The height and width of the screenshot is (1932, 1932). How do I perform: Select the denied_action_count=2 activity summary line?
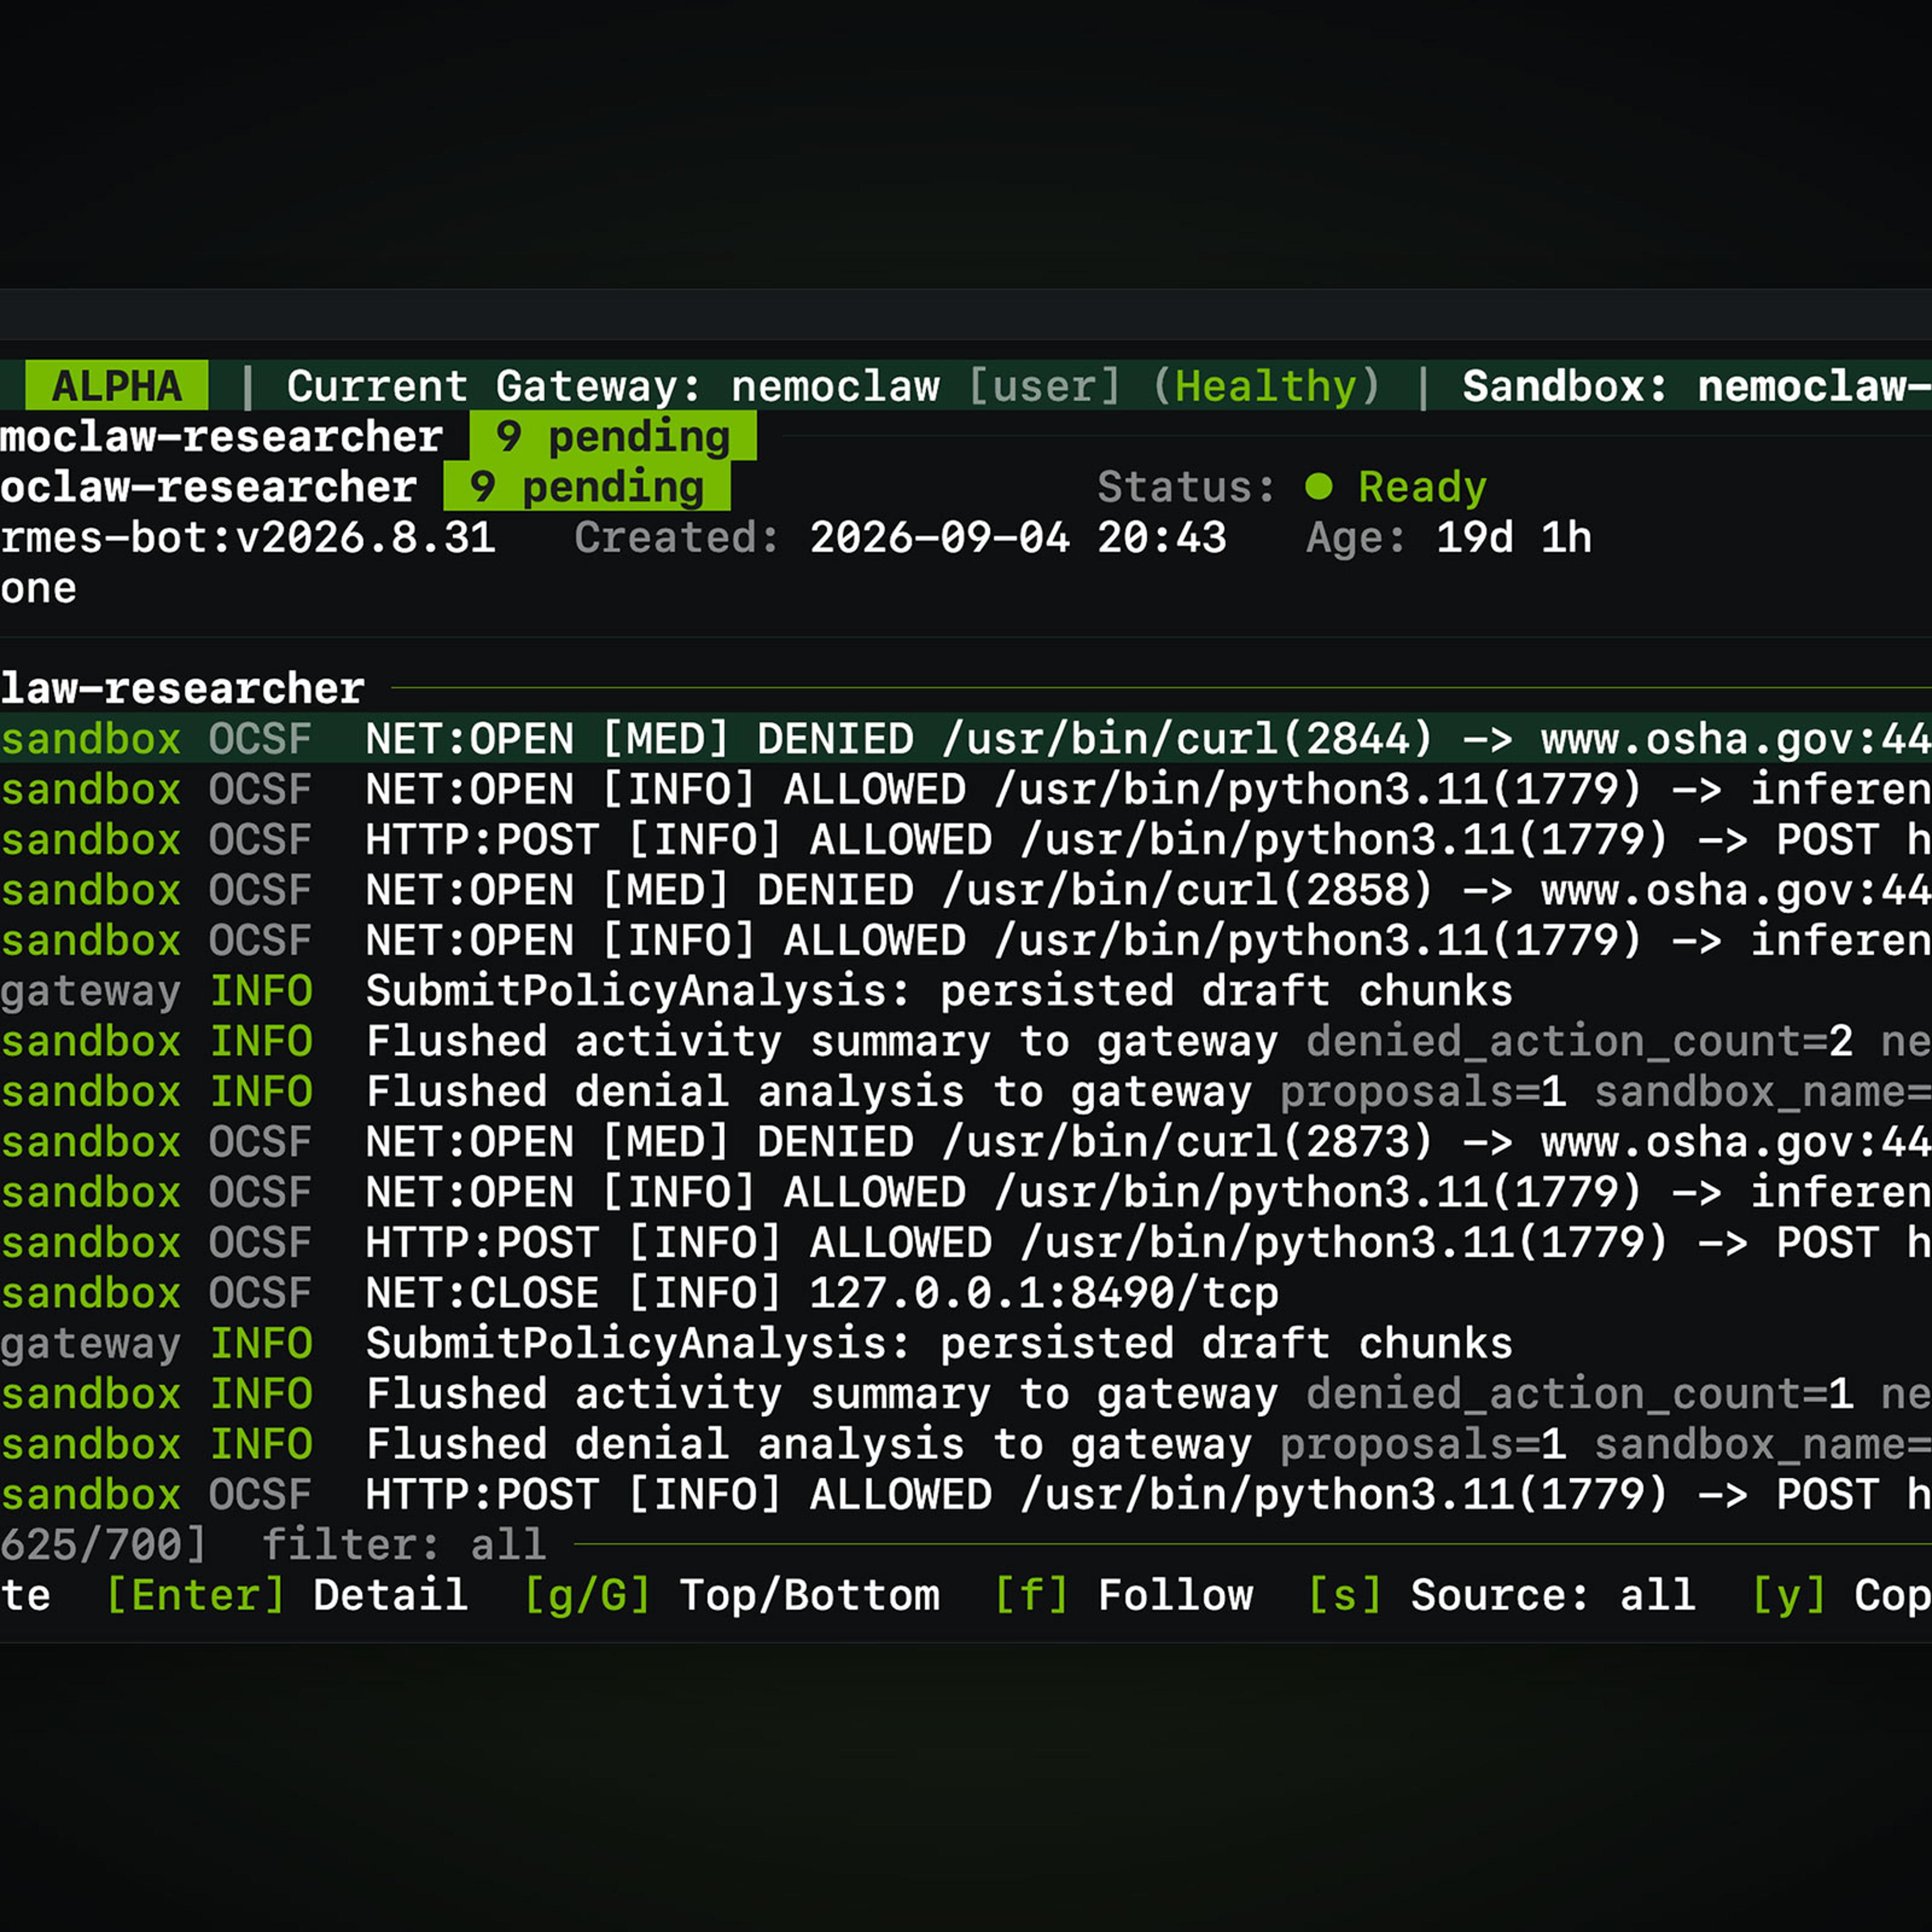(966, 1041)
